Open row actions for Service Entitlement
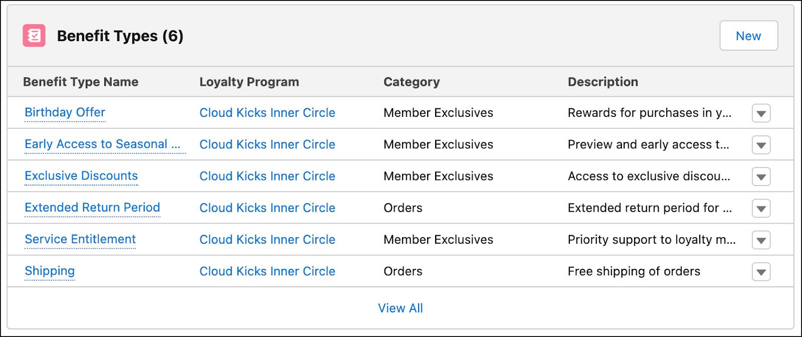This screenshot has width=802, height=337. pyautogui.click(x=761, y=240)
